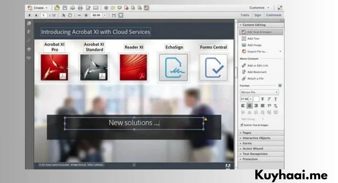Click the fit full page icon
Viewport: 338px width, 183px height.
(x=121, y=15)
